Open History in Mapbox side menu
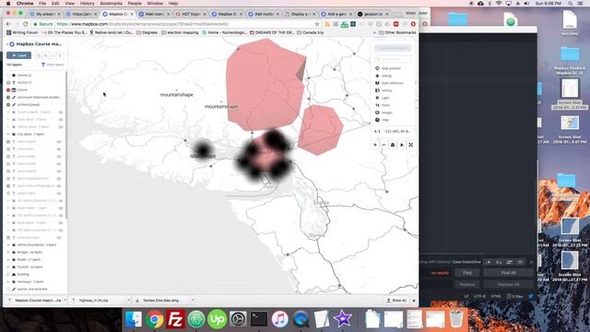This screenshot has height=332, width=590. 383,90
